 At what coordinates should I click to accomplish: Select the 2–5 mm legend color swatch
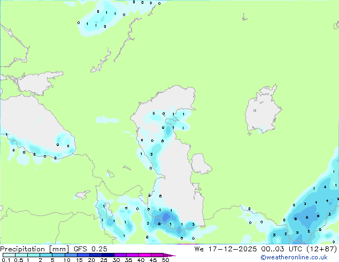(46, 255)
